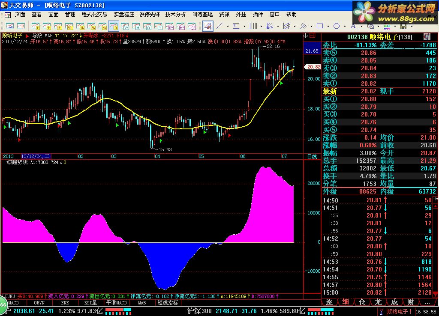Click 顺络电子 in the bottom status bar
The width and height of the screenshot is (439, 316).
coord(397,311)
